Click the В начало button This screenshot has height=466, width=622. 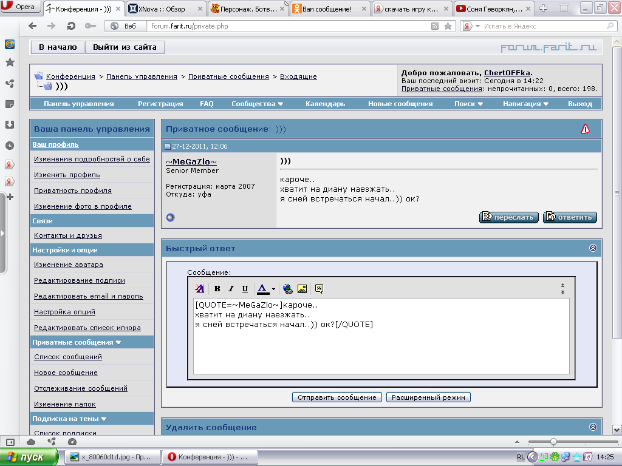pyautogui.click(x=58, y=47)
